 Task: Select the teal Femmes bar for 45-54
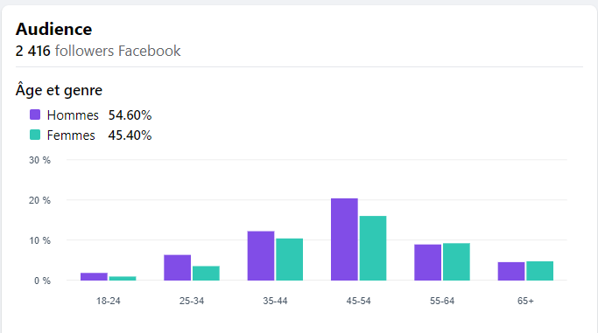(373, 248)
